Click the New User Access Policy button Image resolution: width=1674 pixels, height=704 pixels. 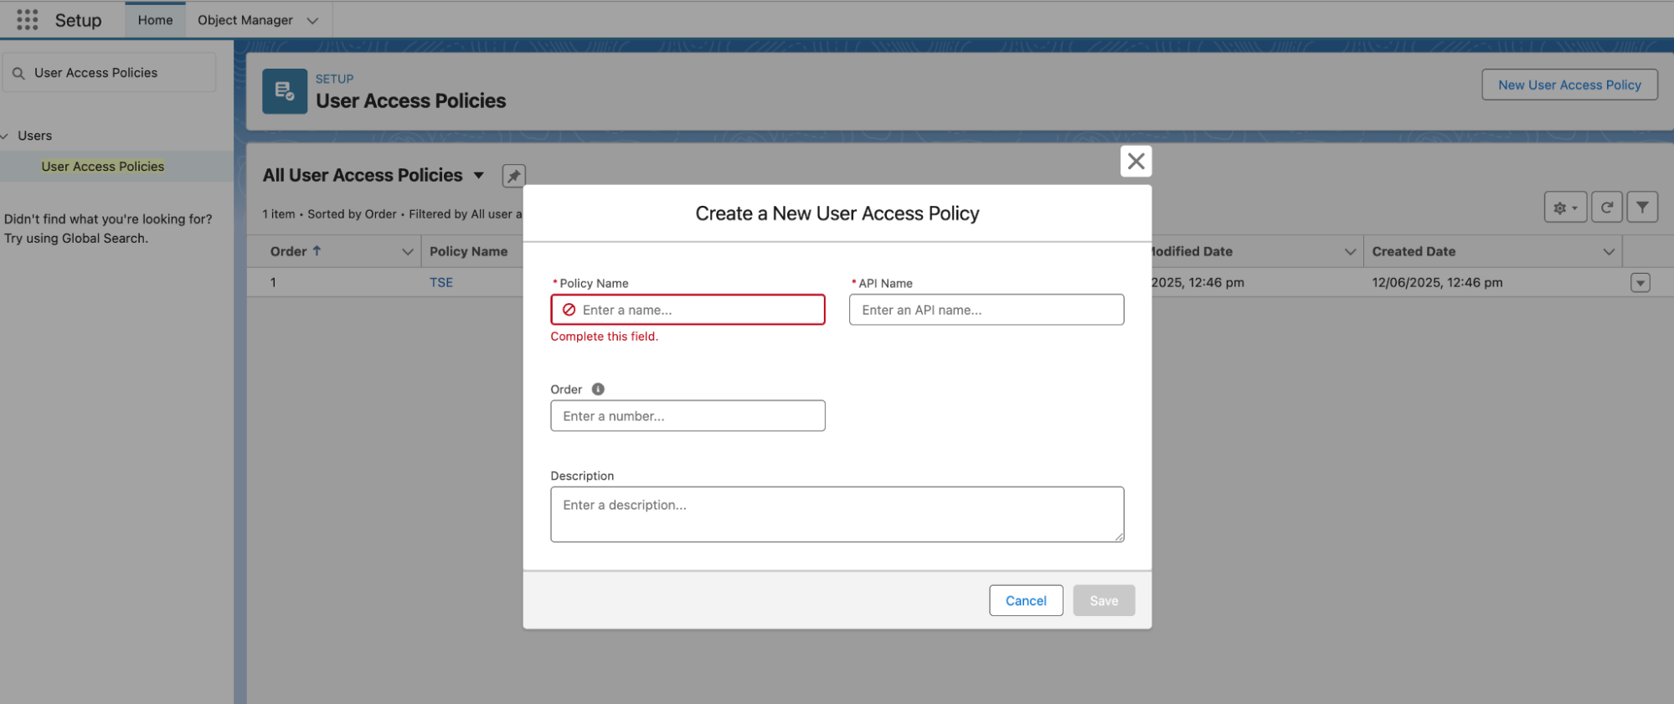[1568, 85]
